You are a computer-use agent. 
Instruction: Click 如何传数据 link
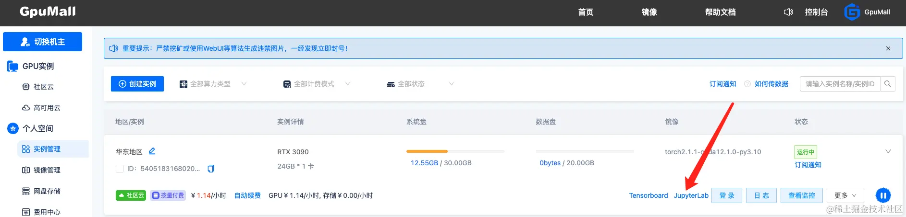[x=771, y=84]
